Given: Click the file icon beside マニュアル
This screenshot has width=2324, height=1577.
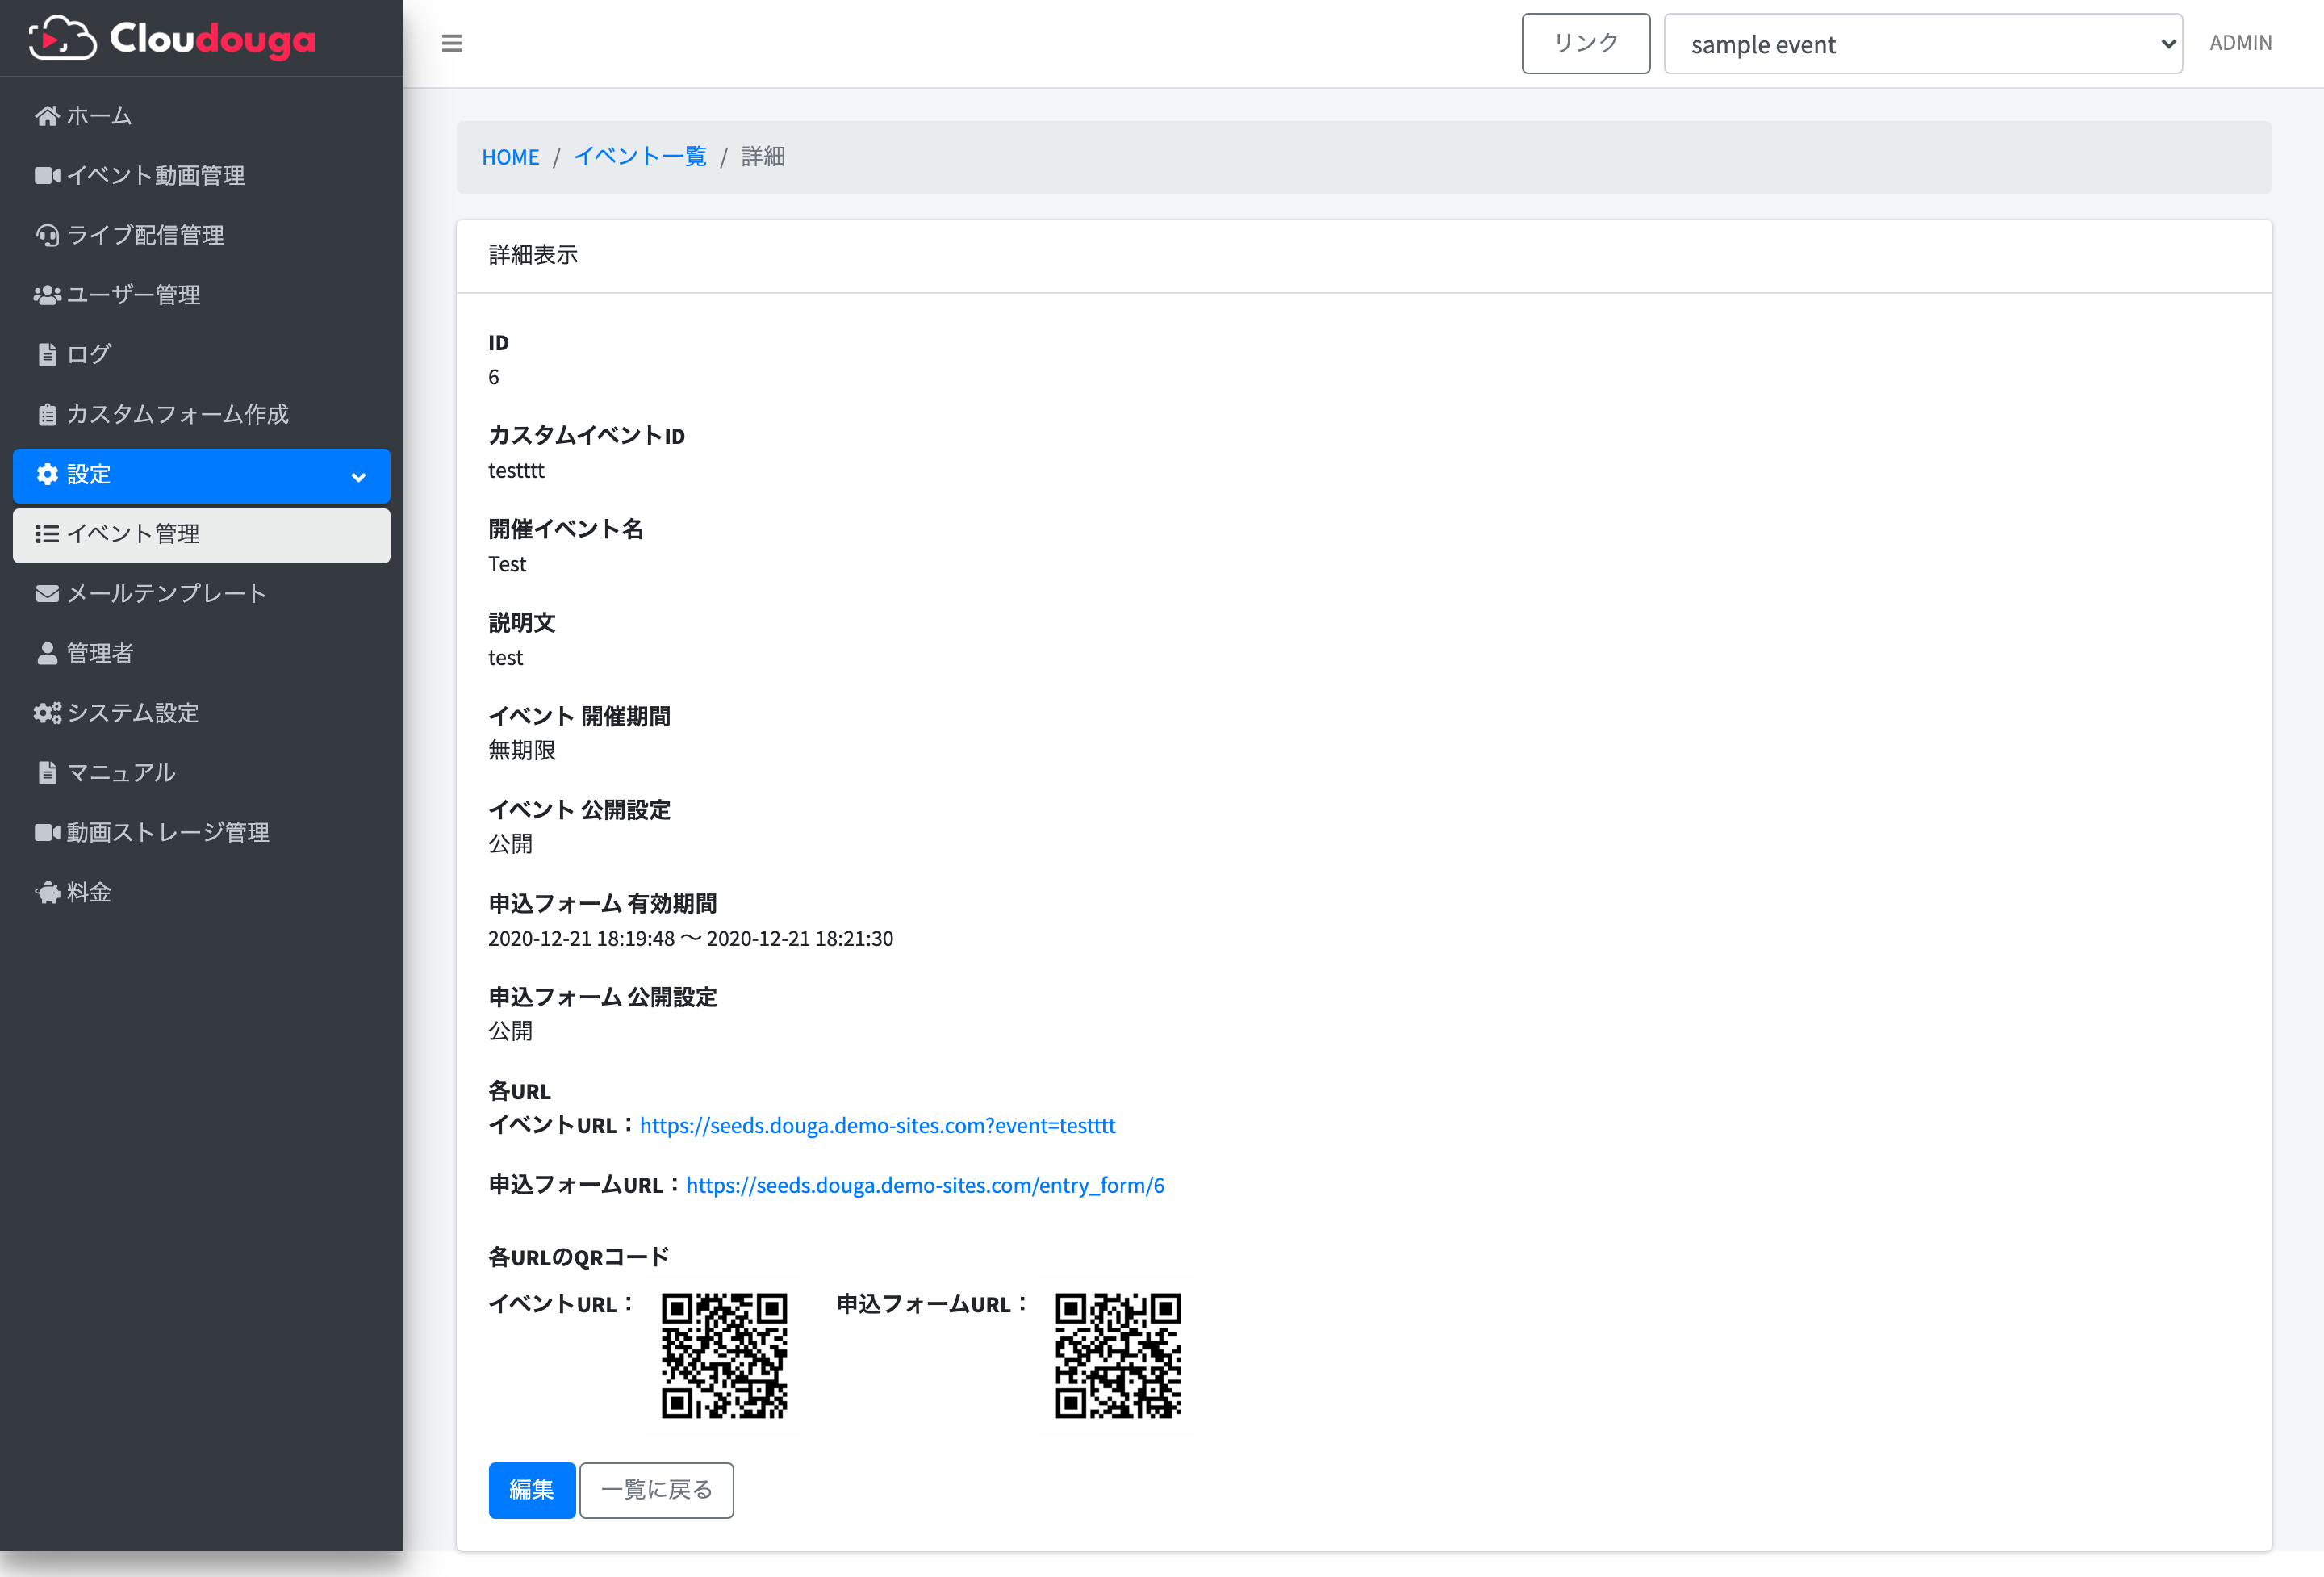Looking at the screenshot, I should click(47, 773).
